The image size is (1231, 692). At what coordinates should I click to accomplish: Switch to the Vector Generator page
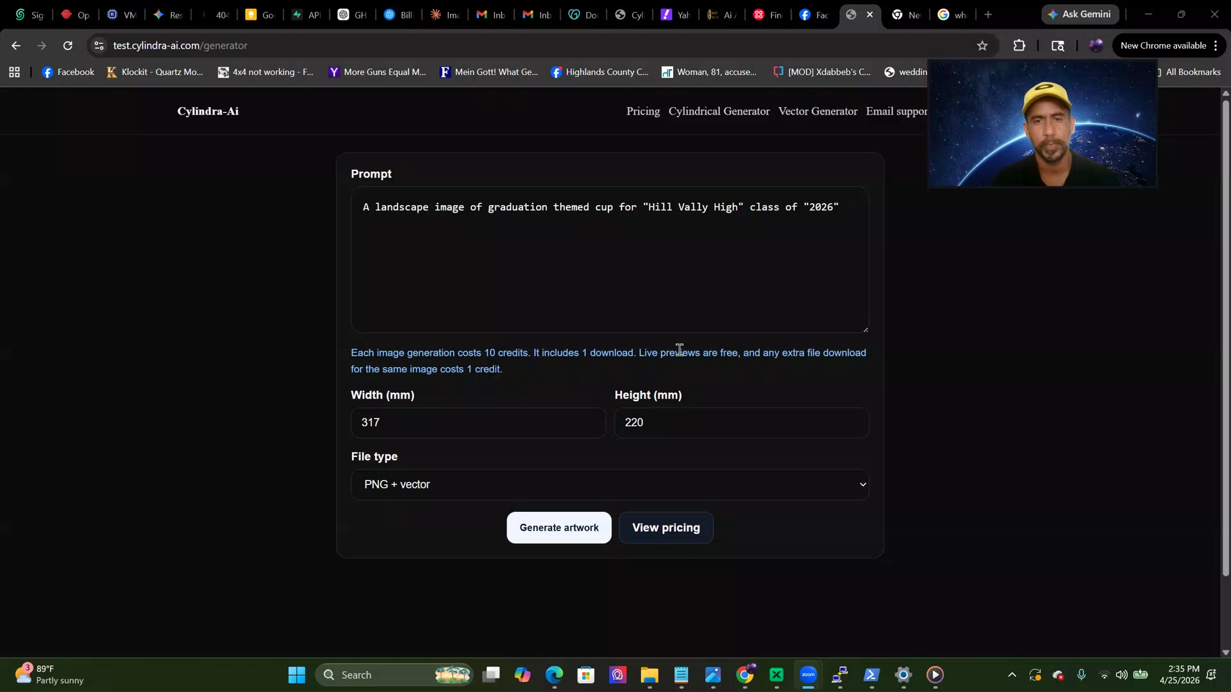(x=817, y=111)
